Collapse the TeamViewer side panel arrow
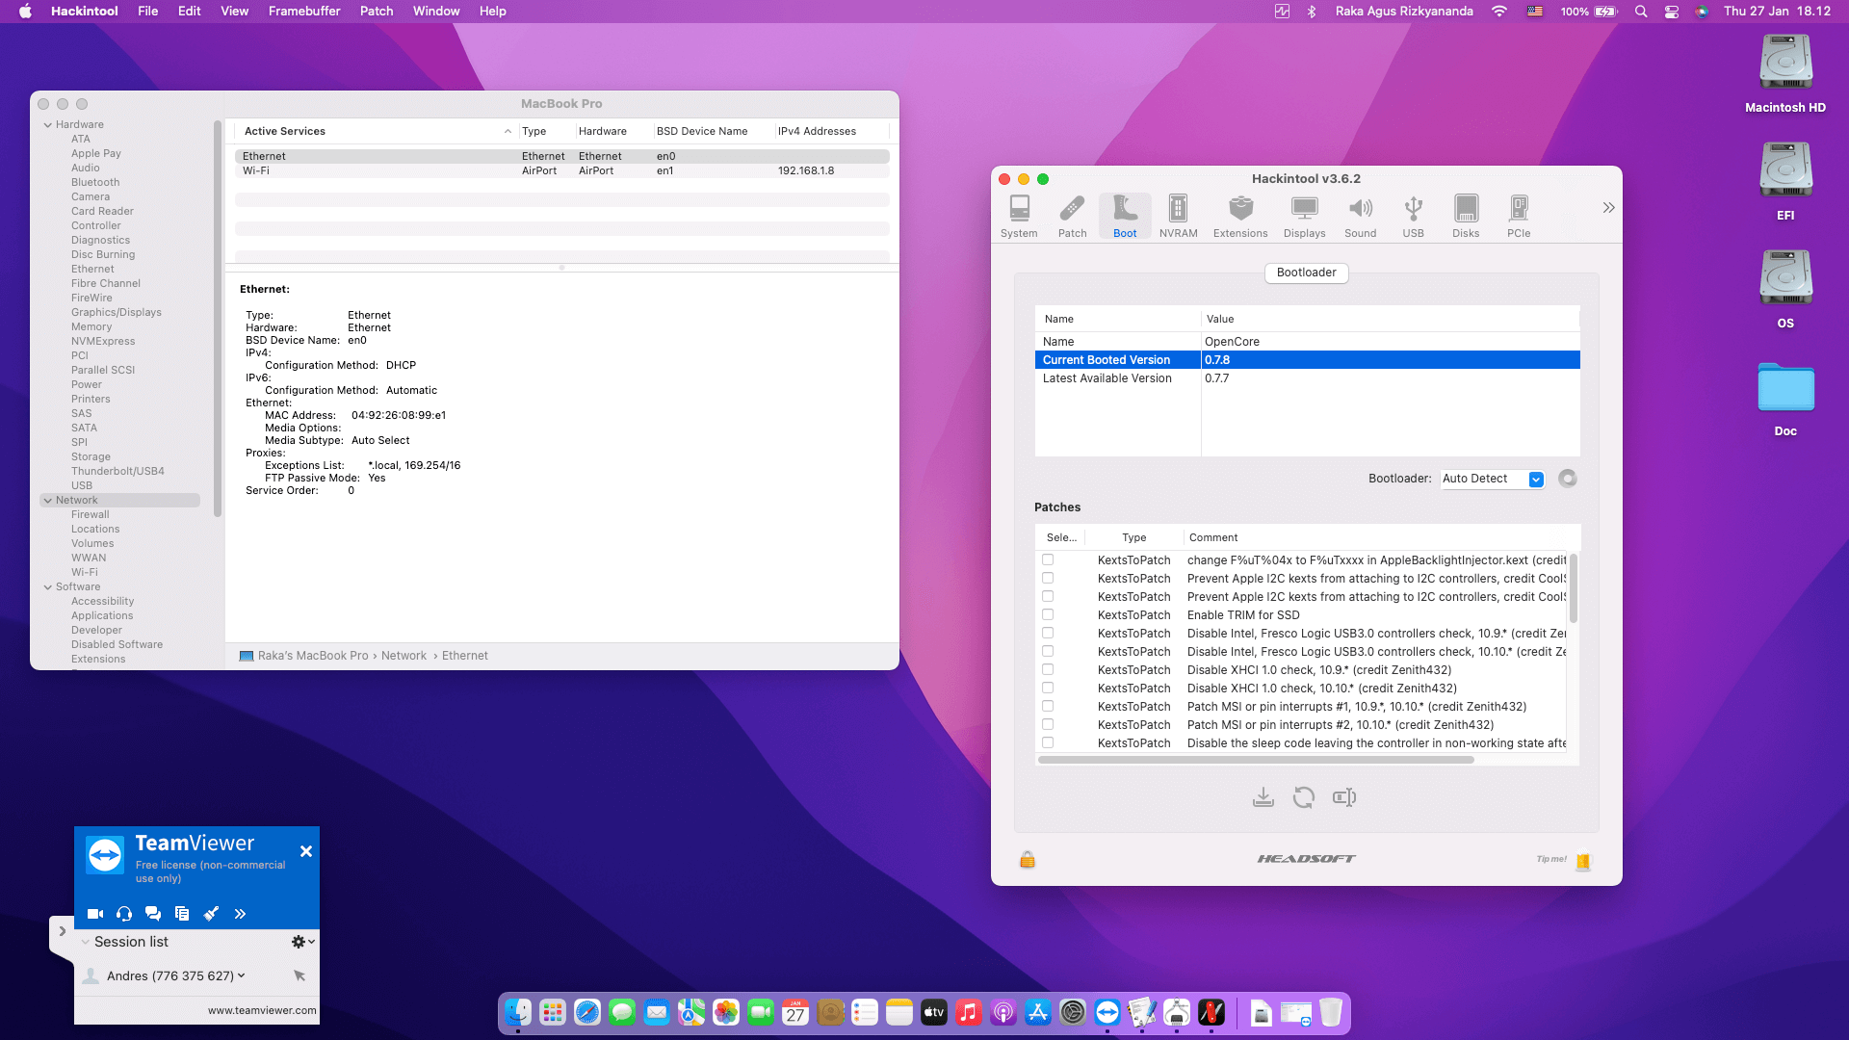Viewport: 1849px width, 1040px height. [x=62, y=931]
